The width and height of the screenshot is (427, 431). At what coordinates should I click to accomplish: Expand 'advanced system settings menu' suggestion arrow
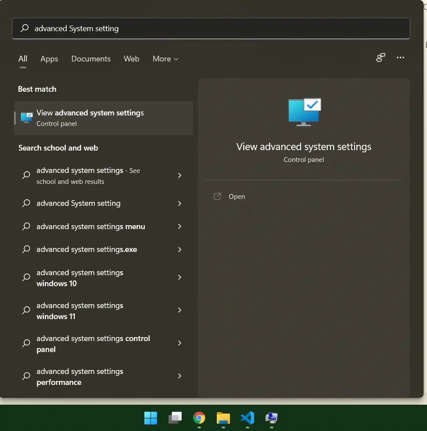[x=179, y=226]
